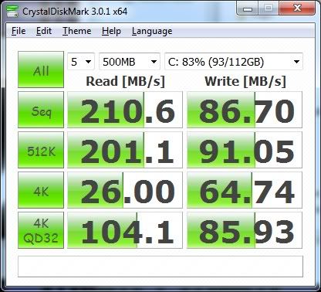Open the test count dropdown showing 5

tap(81, 62)
